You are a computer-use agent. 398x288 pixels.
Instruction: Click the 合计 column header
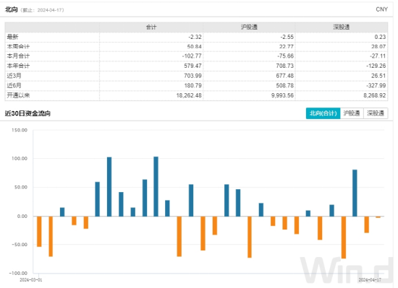coord(151,27)
